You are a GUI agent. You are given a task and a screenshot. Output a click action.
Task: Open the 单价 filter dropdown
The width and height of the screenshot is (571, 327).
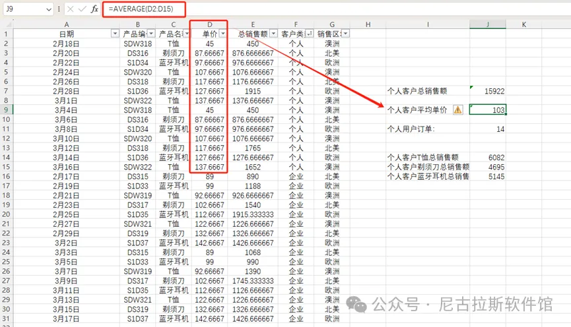223,34
